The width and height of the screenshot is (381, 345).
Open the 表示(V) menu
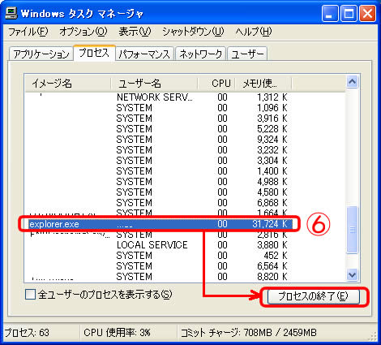tap(135, 32)
